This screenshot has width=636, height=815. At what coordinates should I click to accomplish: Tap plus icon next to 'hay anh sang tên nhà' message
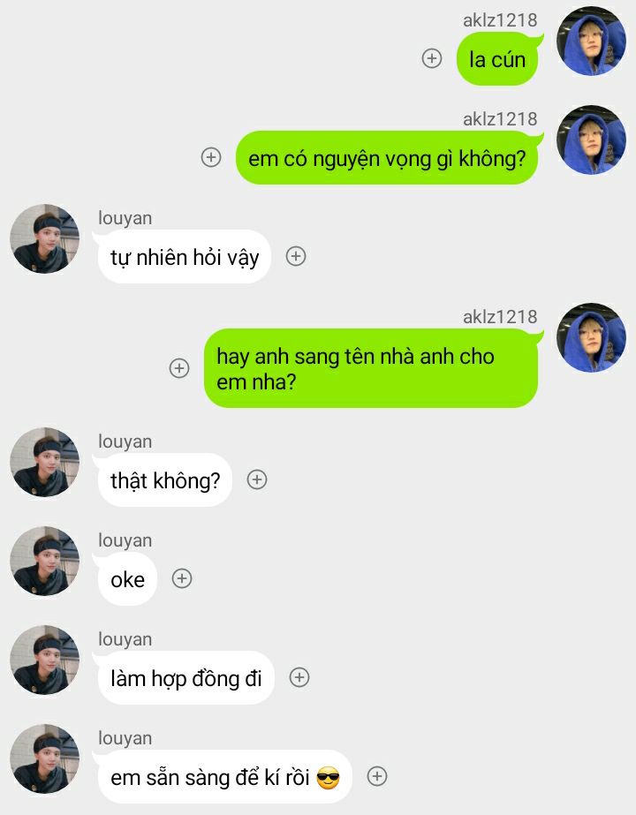pyautogui.click(x=179, y=368)
